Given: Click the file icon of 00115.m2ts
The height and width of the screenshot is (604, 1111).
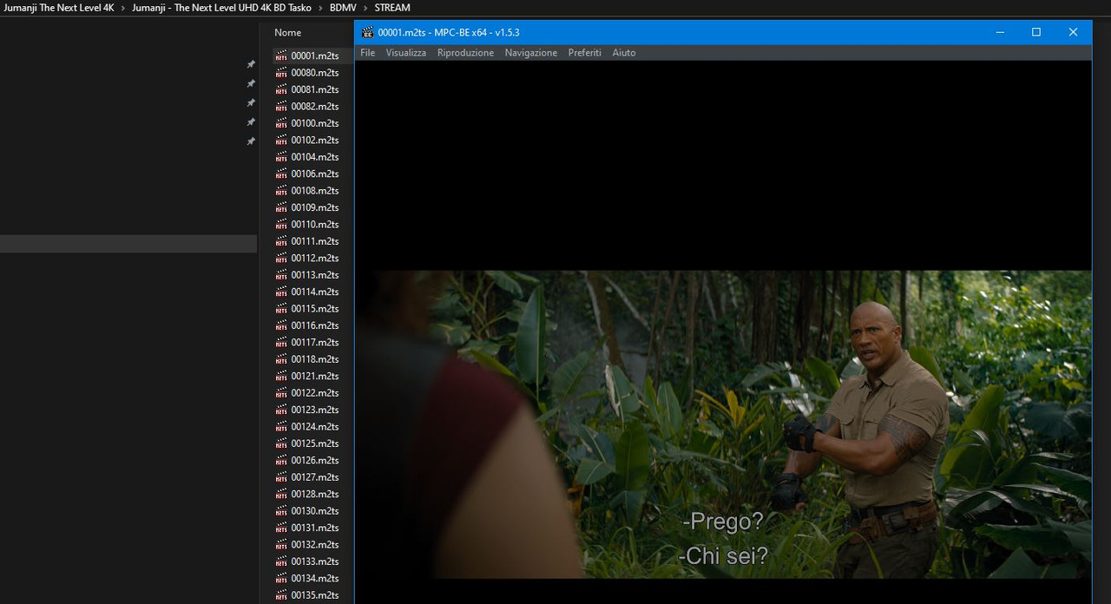Looking at the screenshot, I should pyautogui.click(x=281, y=309).
